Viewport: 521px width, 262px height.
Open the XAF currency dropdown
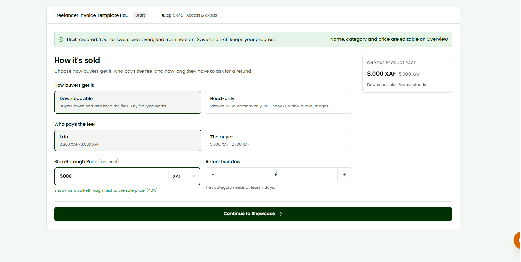pyautogui.click(x=184, y=176)
